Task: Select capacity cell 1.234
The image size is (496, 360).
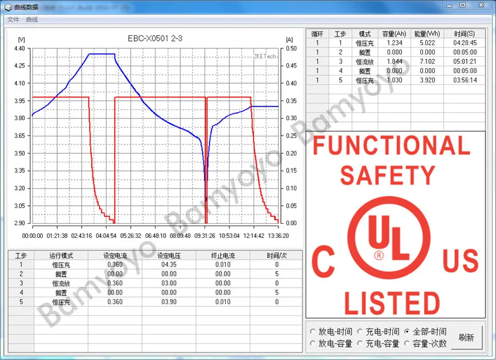Action: click(394, 43)
